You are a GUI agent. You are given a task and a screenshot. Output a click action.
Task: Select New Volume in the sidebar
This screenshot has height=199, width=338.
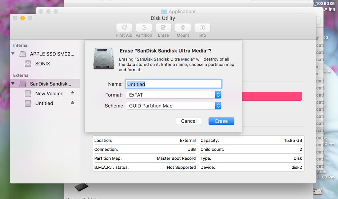pos(50,94)
